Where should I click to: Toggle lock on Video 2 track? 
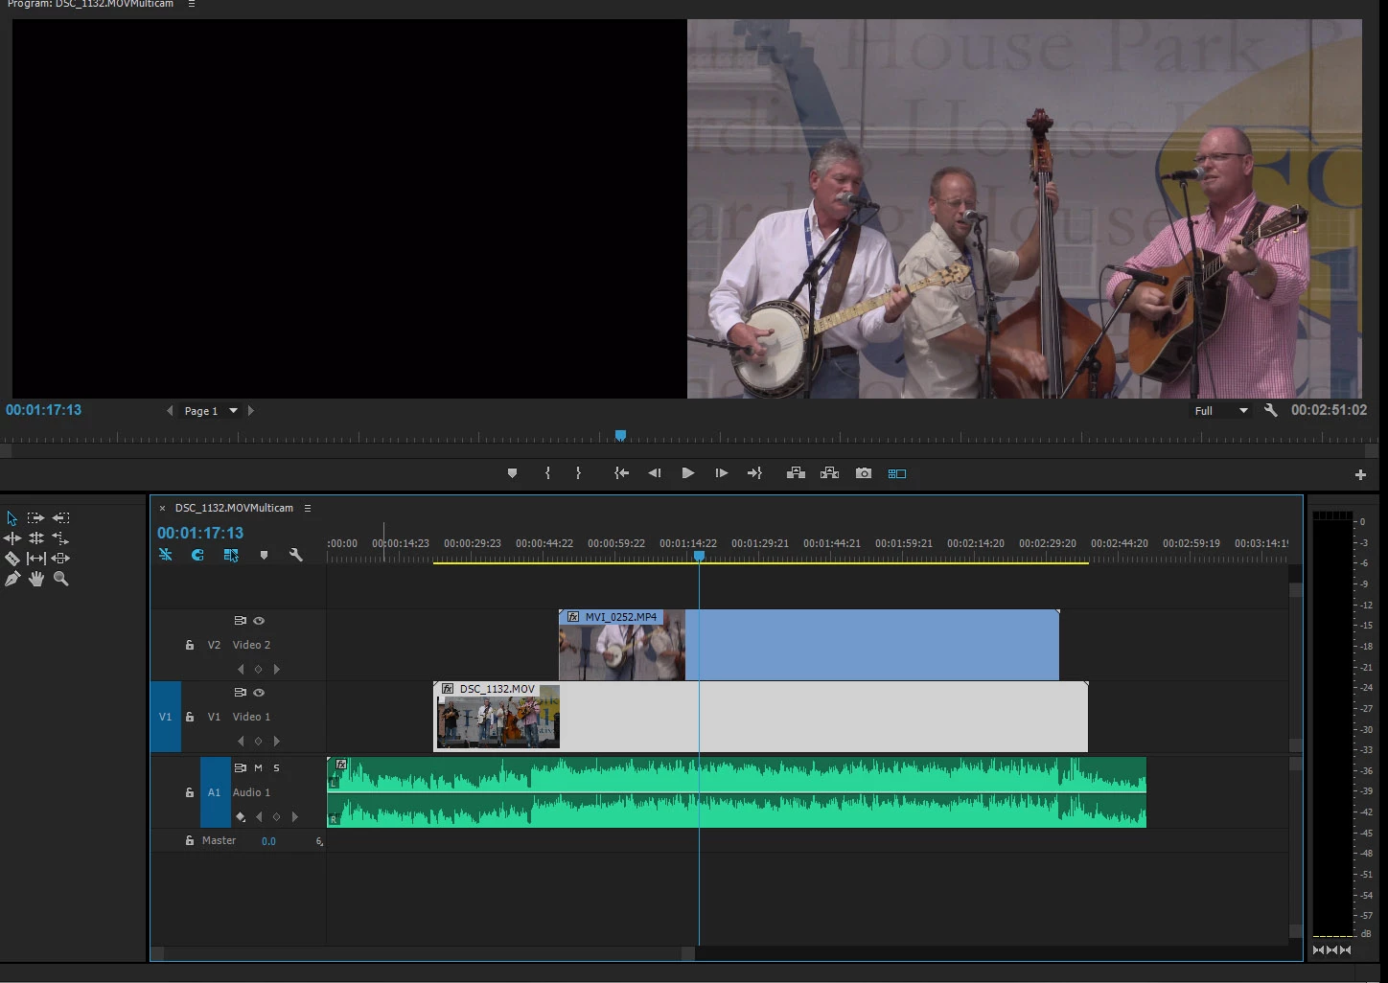190,645
